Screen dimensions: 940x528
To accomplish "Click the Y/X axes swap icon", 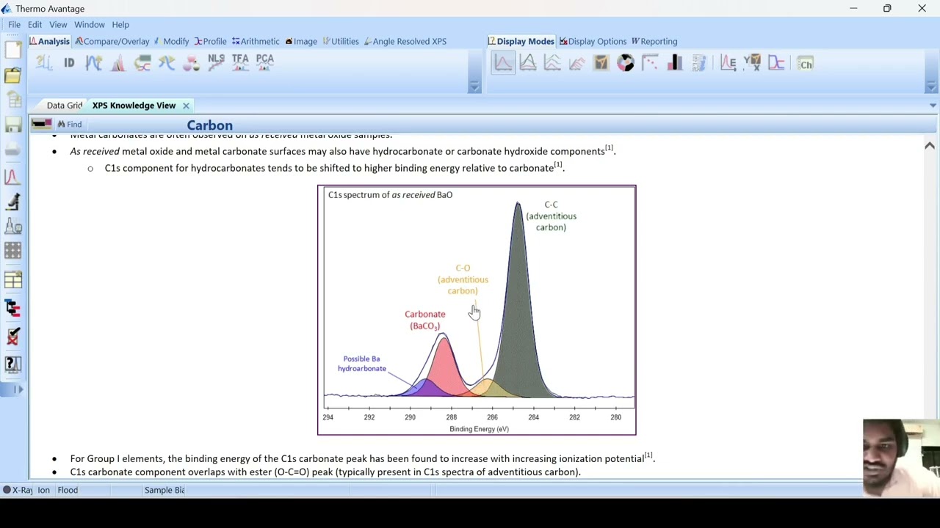I will 752,63.
